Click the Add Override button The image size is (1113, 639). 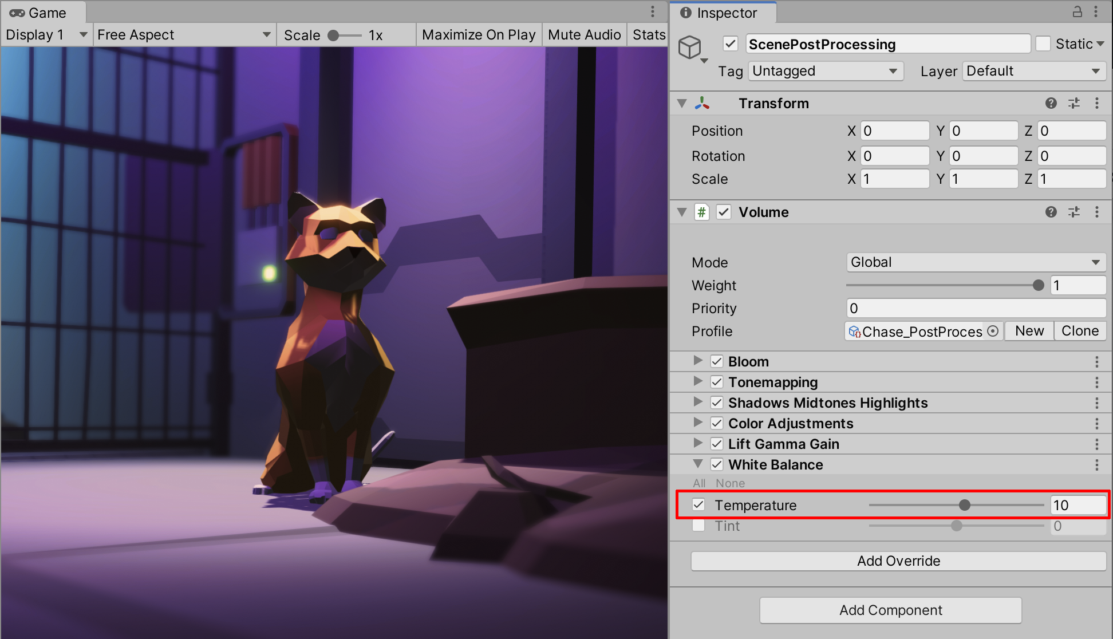click(898, 561)
